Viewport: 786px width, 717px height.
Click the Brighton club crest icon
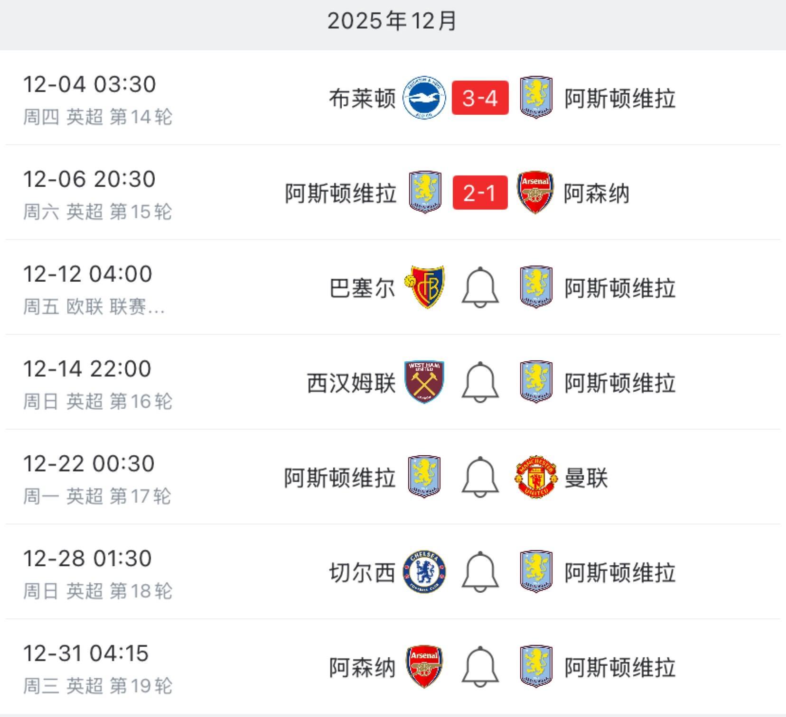click(x=424, y=98)
